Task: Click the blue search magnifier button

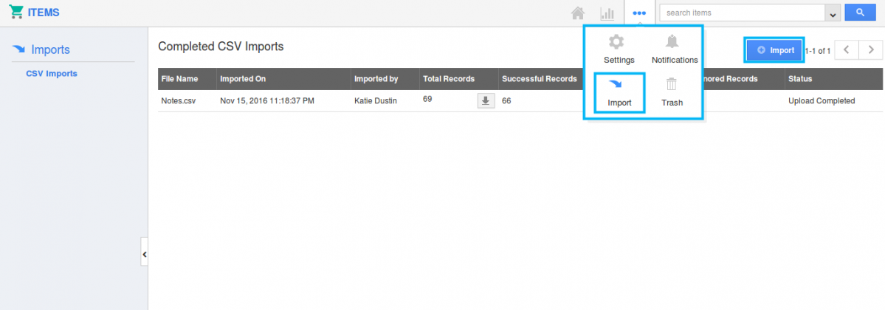Action: 861,13
